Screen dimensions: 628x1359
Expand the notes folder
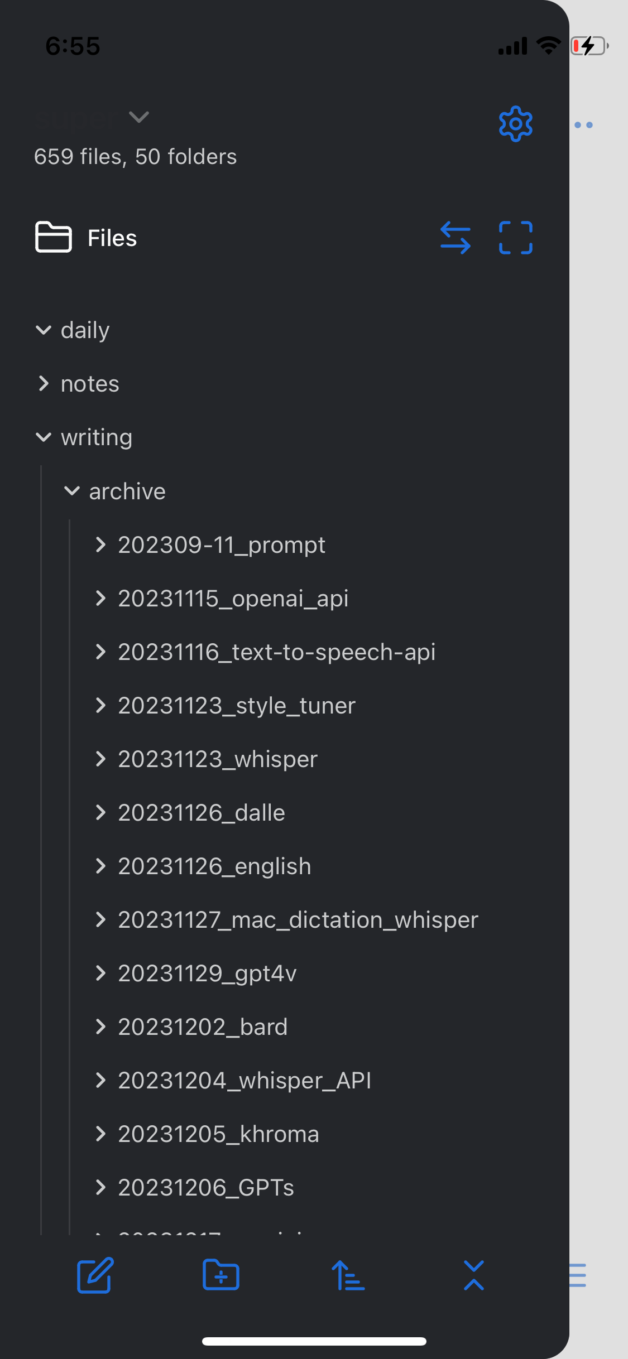tap(44, 384)
